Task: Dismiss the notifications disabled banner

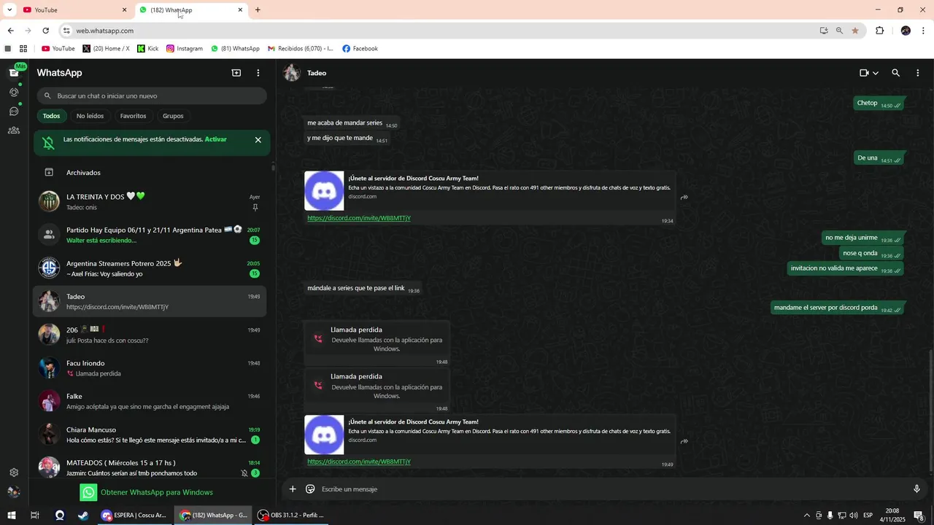Action: click(258, 140)
